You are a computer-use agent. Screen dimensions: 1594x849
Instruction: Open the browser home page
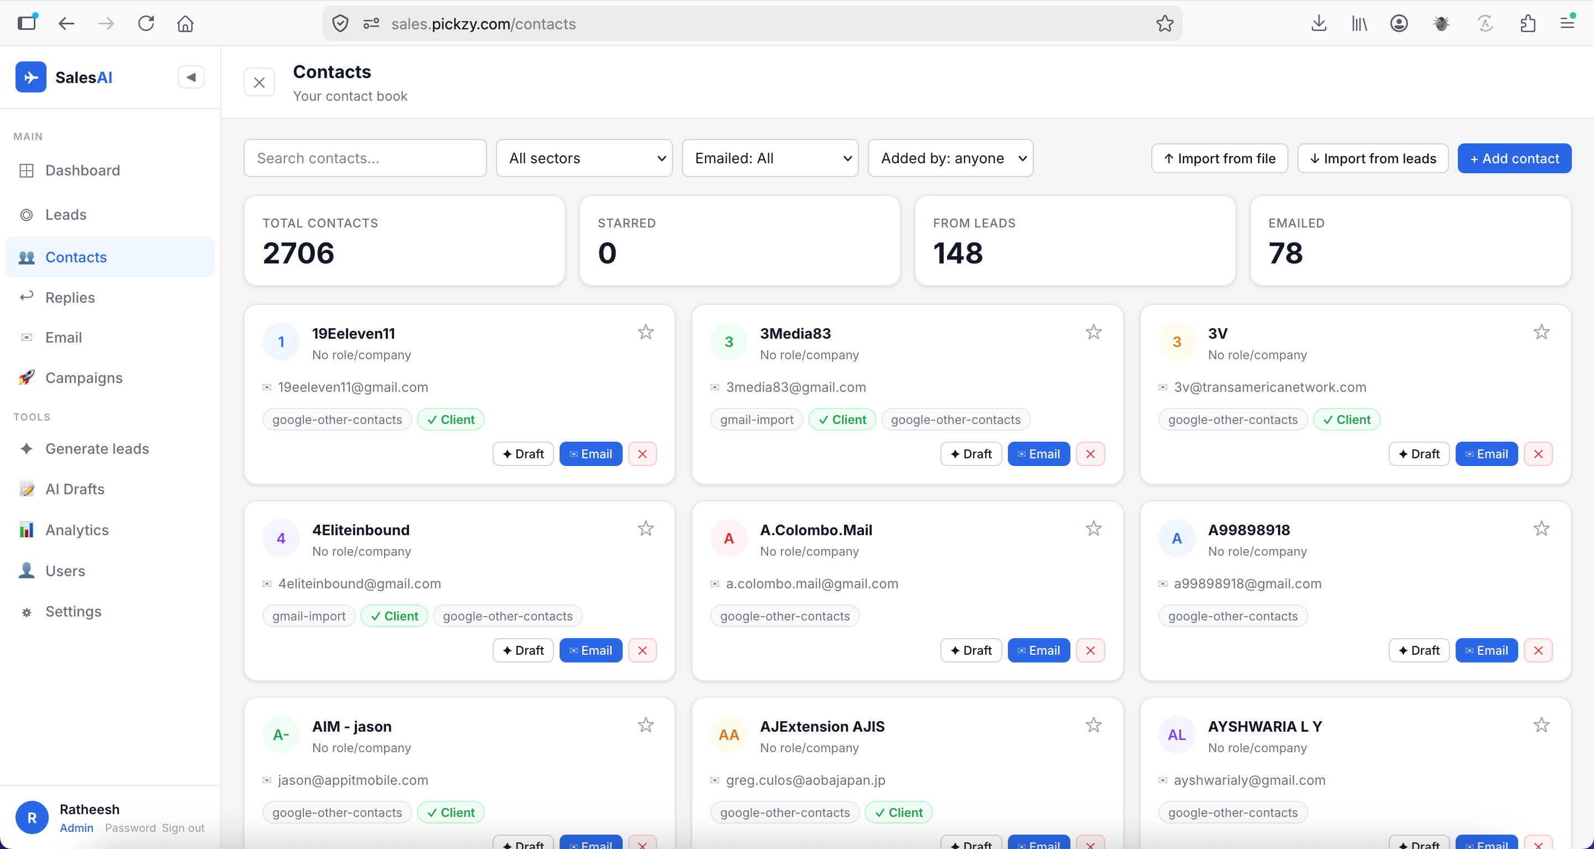185,23
